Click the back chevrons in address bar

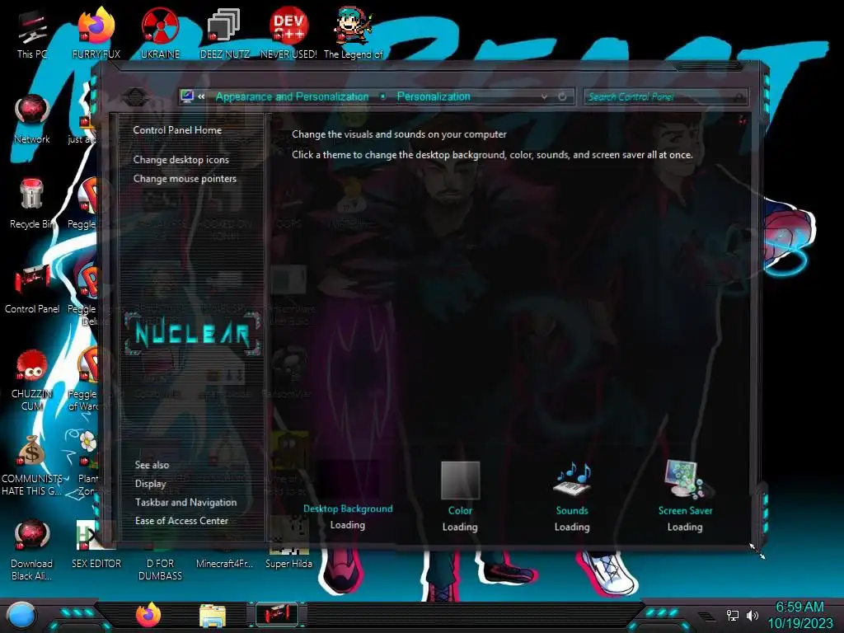[201, 97]
